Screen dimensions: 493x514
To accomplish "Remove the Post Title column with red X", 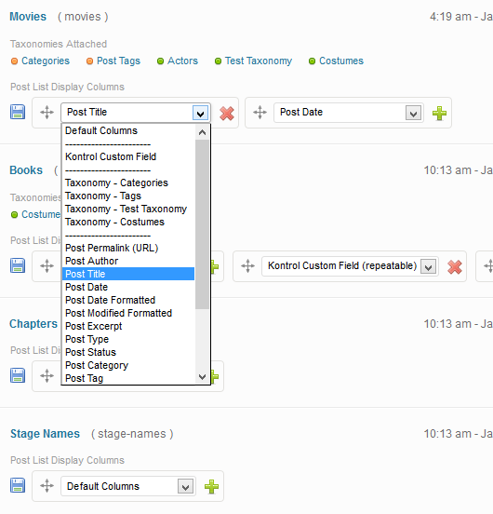I will point(227,114).
